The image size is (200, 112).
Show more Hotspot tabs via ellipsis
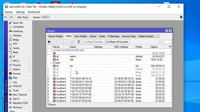tap(157, 36)
